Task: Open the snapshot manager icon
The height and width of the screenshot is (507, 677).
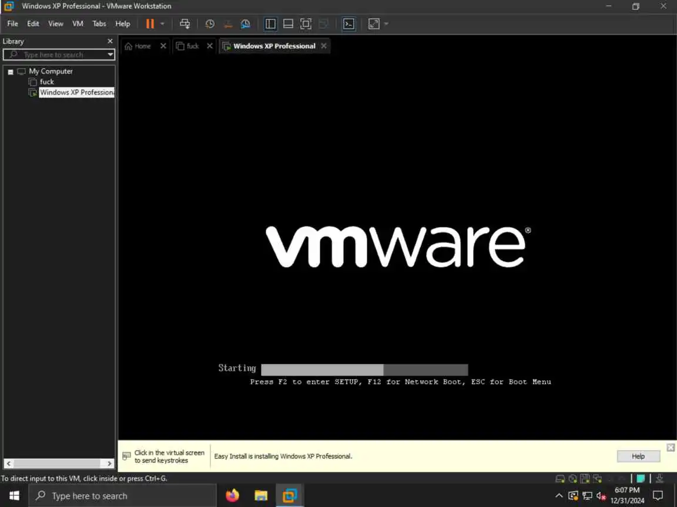Action: click(x=245, y=23)
